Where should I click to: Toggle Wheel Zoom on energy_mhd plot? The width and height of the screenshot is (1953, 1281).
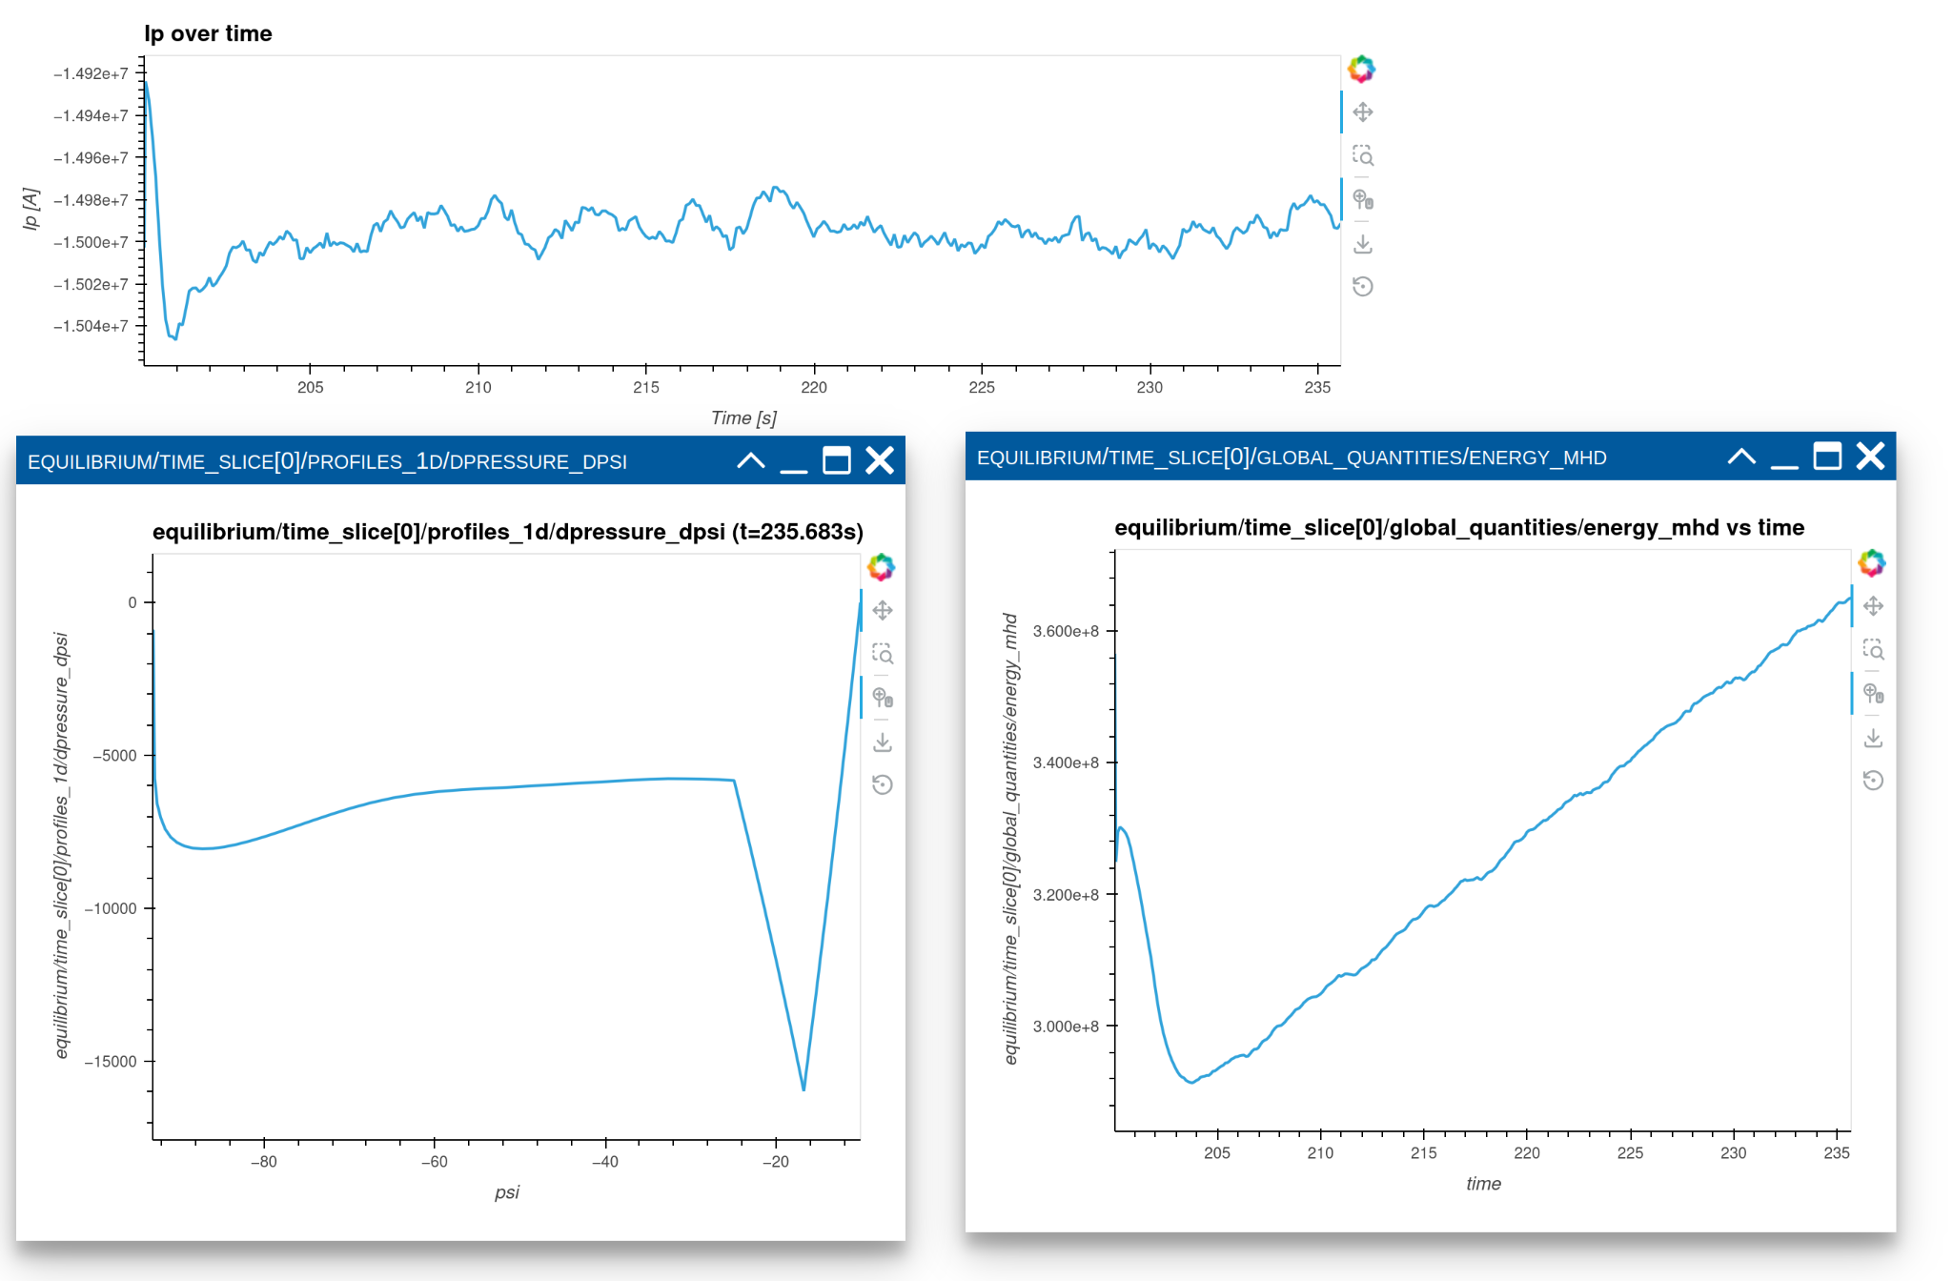(1873, 694)
